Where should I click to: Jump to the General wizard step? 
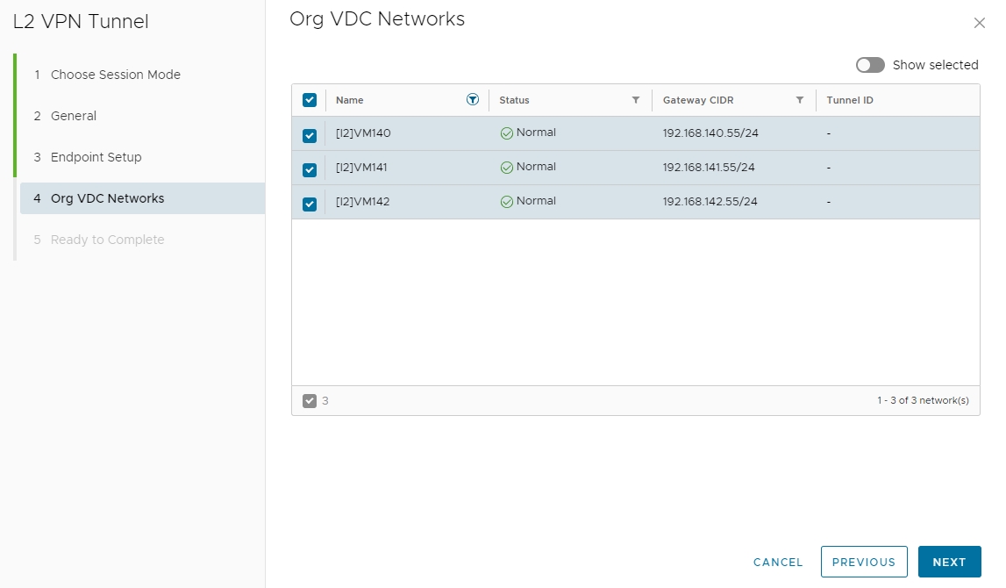[x=74, y=116]
